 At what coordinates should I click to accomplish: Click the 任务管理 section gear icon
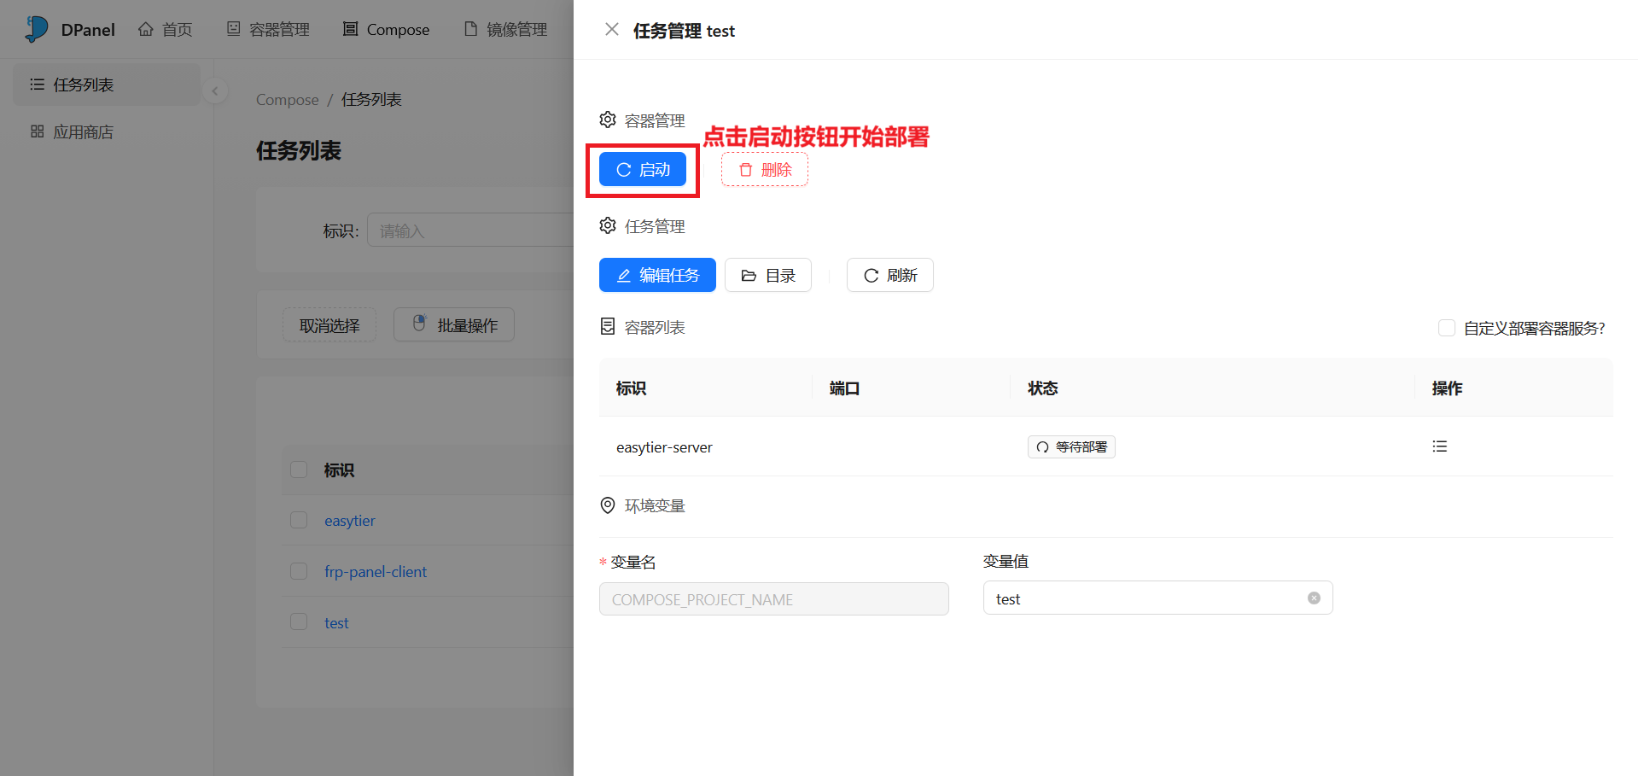(608, 225)
